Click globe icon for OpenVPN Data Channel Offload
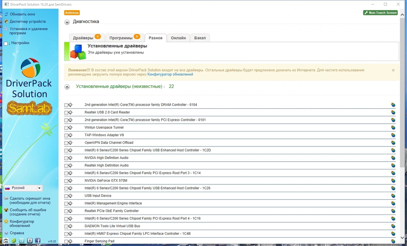The image size is (407, 246). click(393, 143)
